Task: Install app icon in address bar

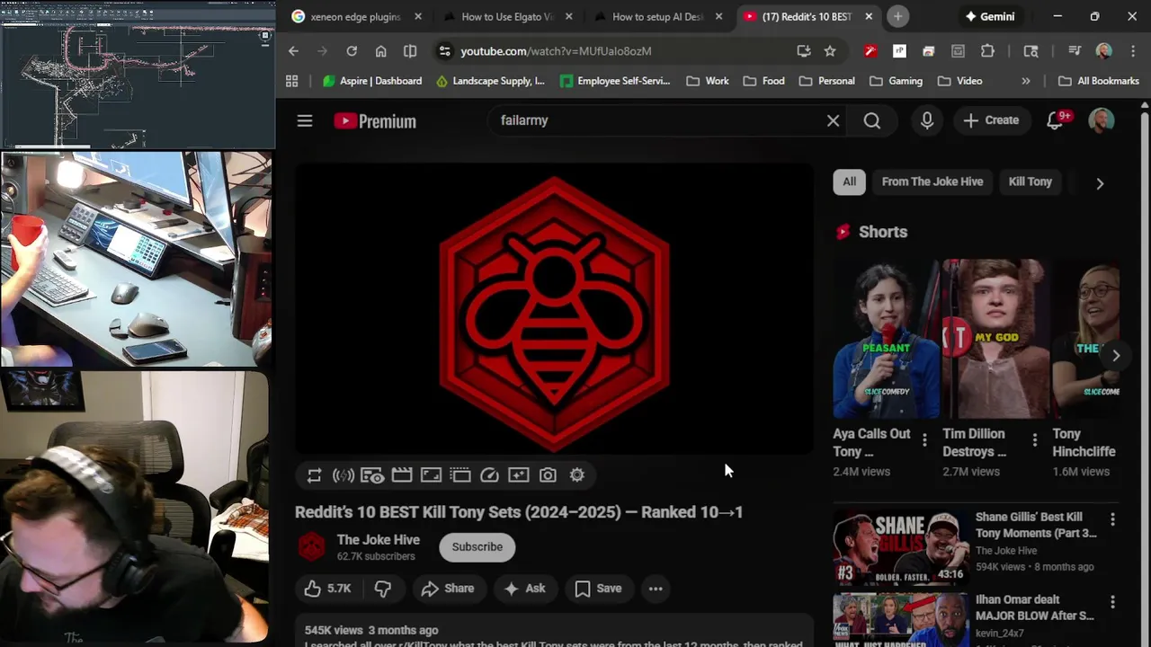Action: point(804,51)
